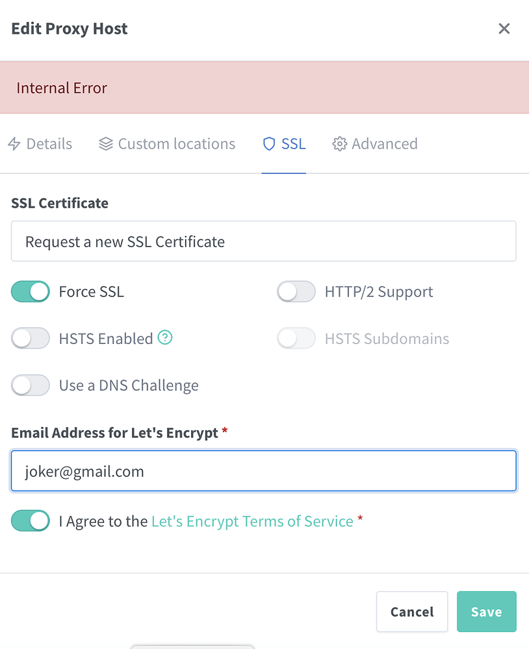This screenshot has width=529, height=649.
Task: Click the Let's Encrypt email address field
Action: (263, 471)
